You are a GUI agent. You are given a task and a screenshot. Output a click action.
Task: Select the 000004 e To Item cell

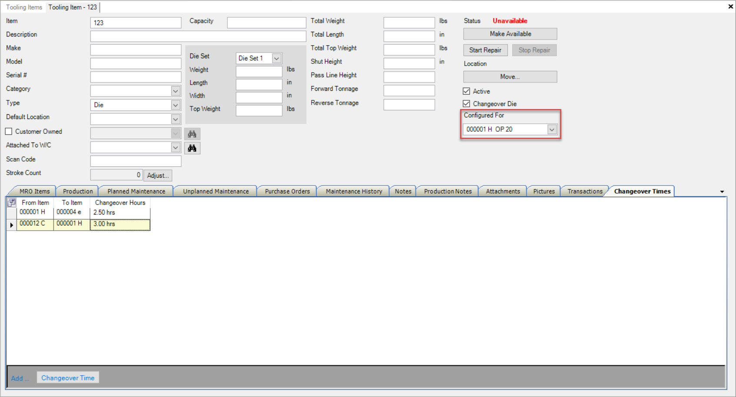coord(72,212)
